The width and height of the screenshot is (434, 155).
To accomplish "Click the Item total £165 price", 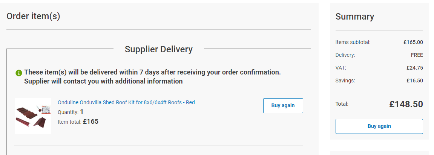I will point(90,122).
